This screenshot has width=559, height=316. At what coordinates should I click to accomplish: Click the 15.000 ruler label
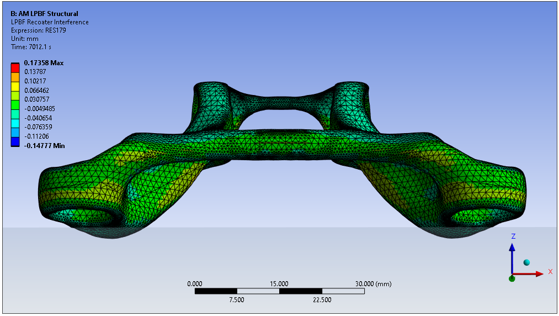(279, 284)
